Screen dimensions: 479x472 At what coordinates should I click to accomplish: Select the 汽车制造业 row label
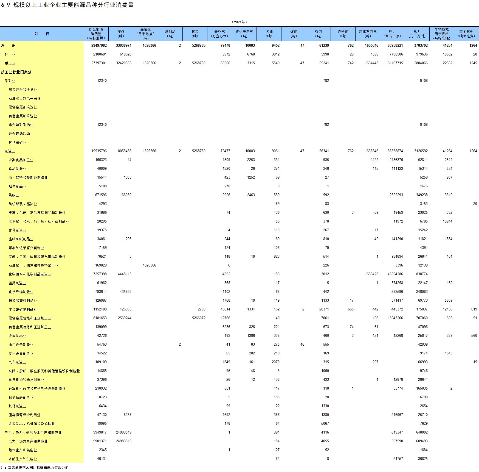pyautogui.click(x=17, y=362)
